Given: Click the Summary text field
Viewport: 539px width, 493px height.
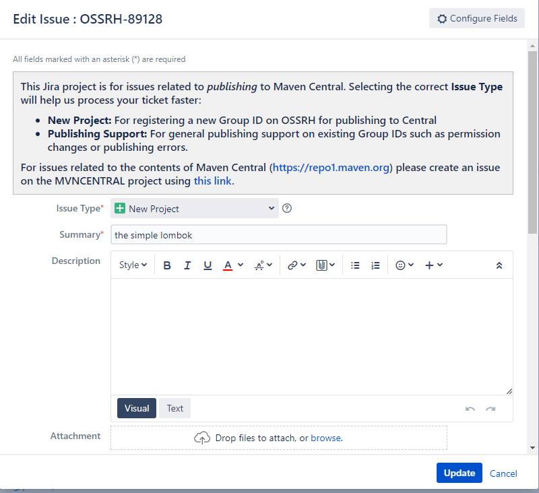Looking at the screenshot, I should coord(278,234).
